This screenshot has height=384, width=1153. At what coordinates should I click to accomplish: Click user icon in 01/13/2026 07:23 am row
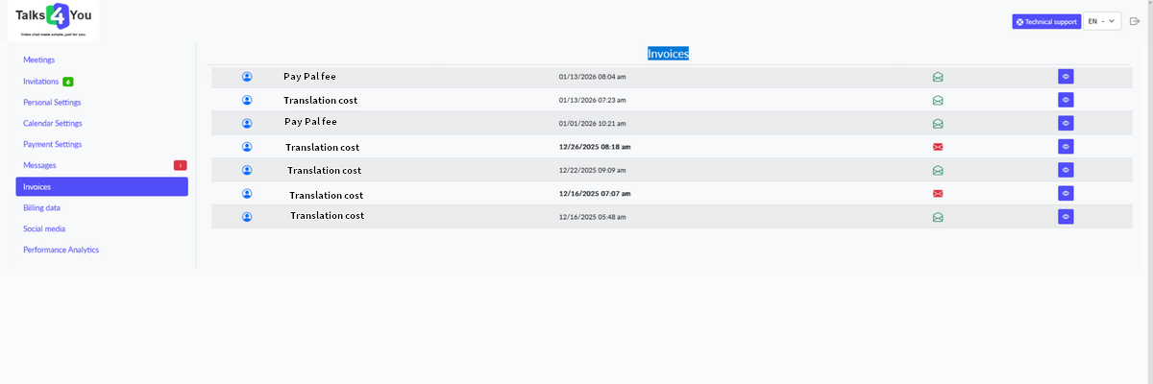tap(247, 100)
